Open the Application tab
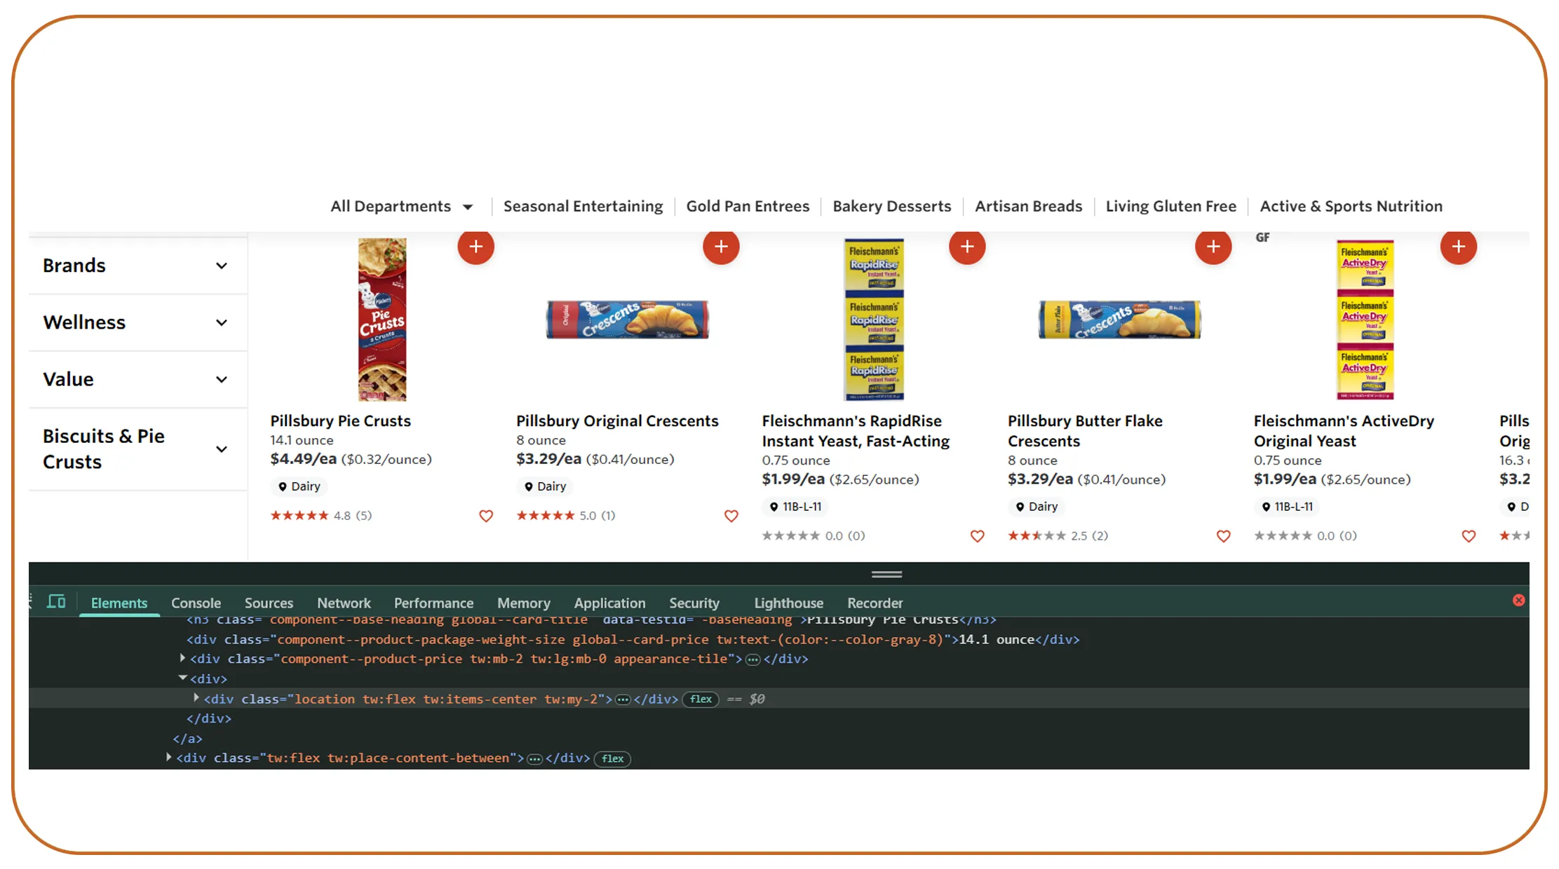 tap(609, 603)
